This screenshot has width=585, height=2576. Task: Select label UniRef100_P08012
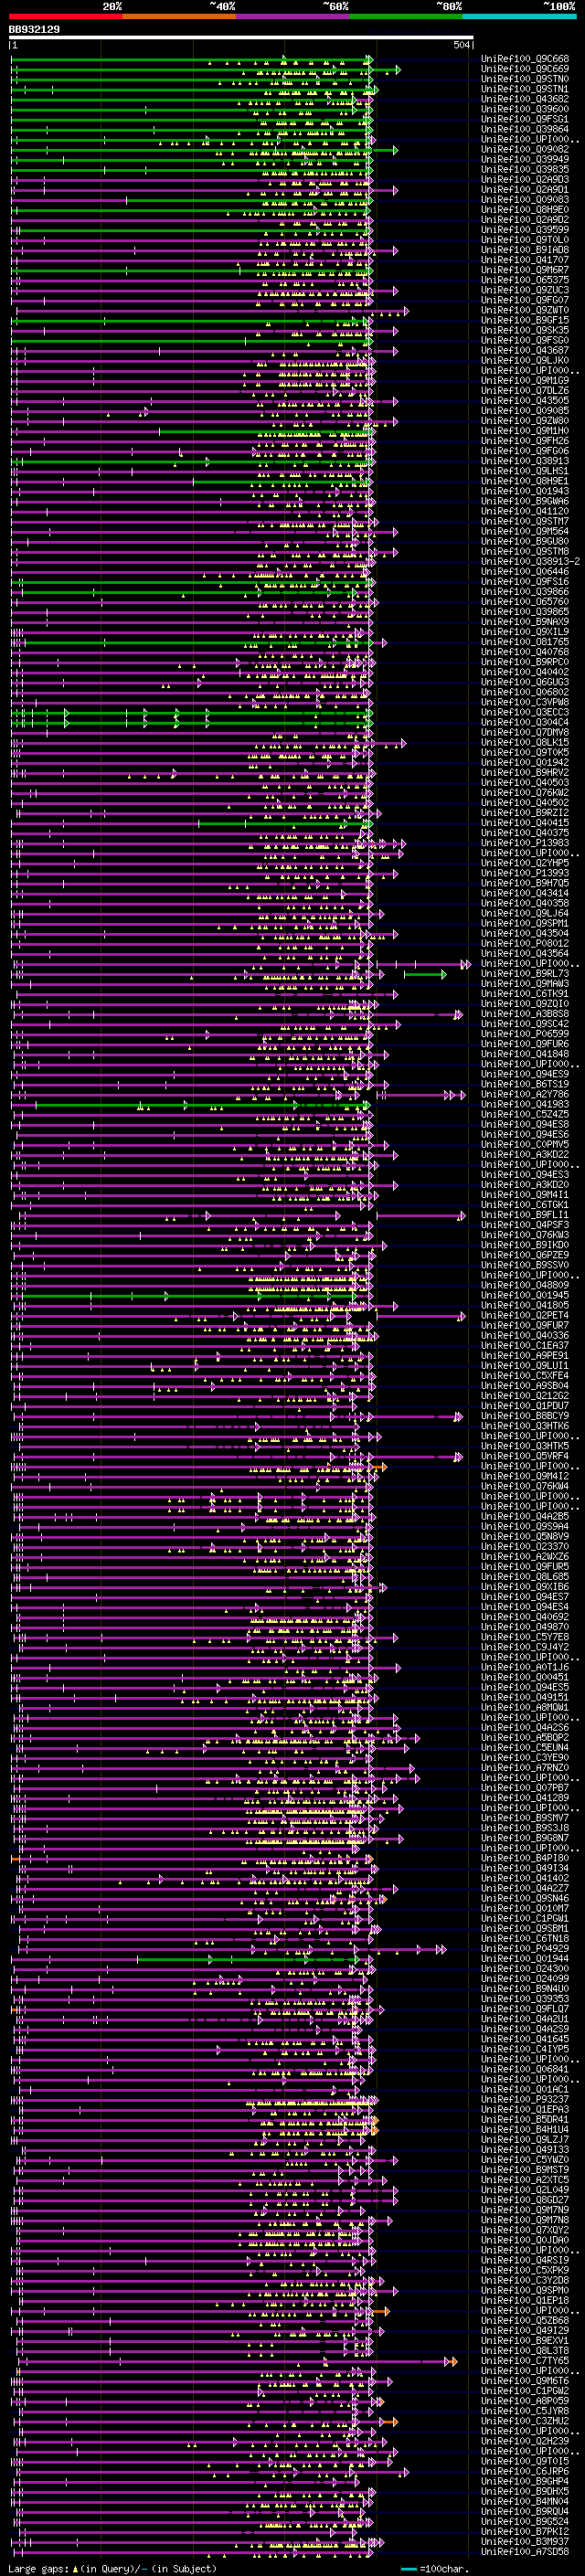pos(525,943)
